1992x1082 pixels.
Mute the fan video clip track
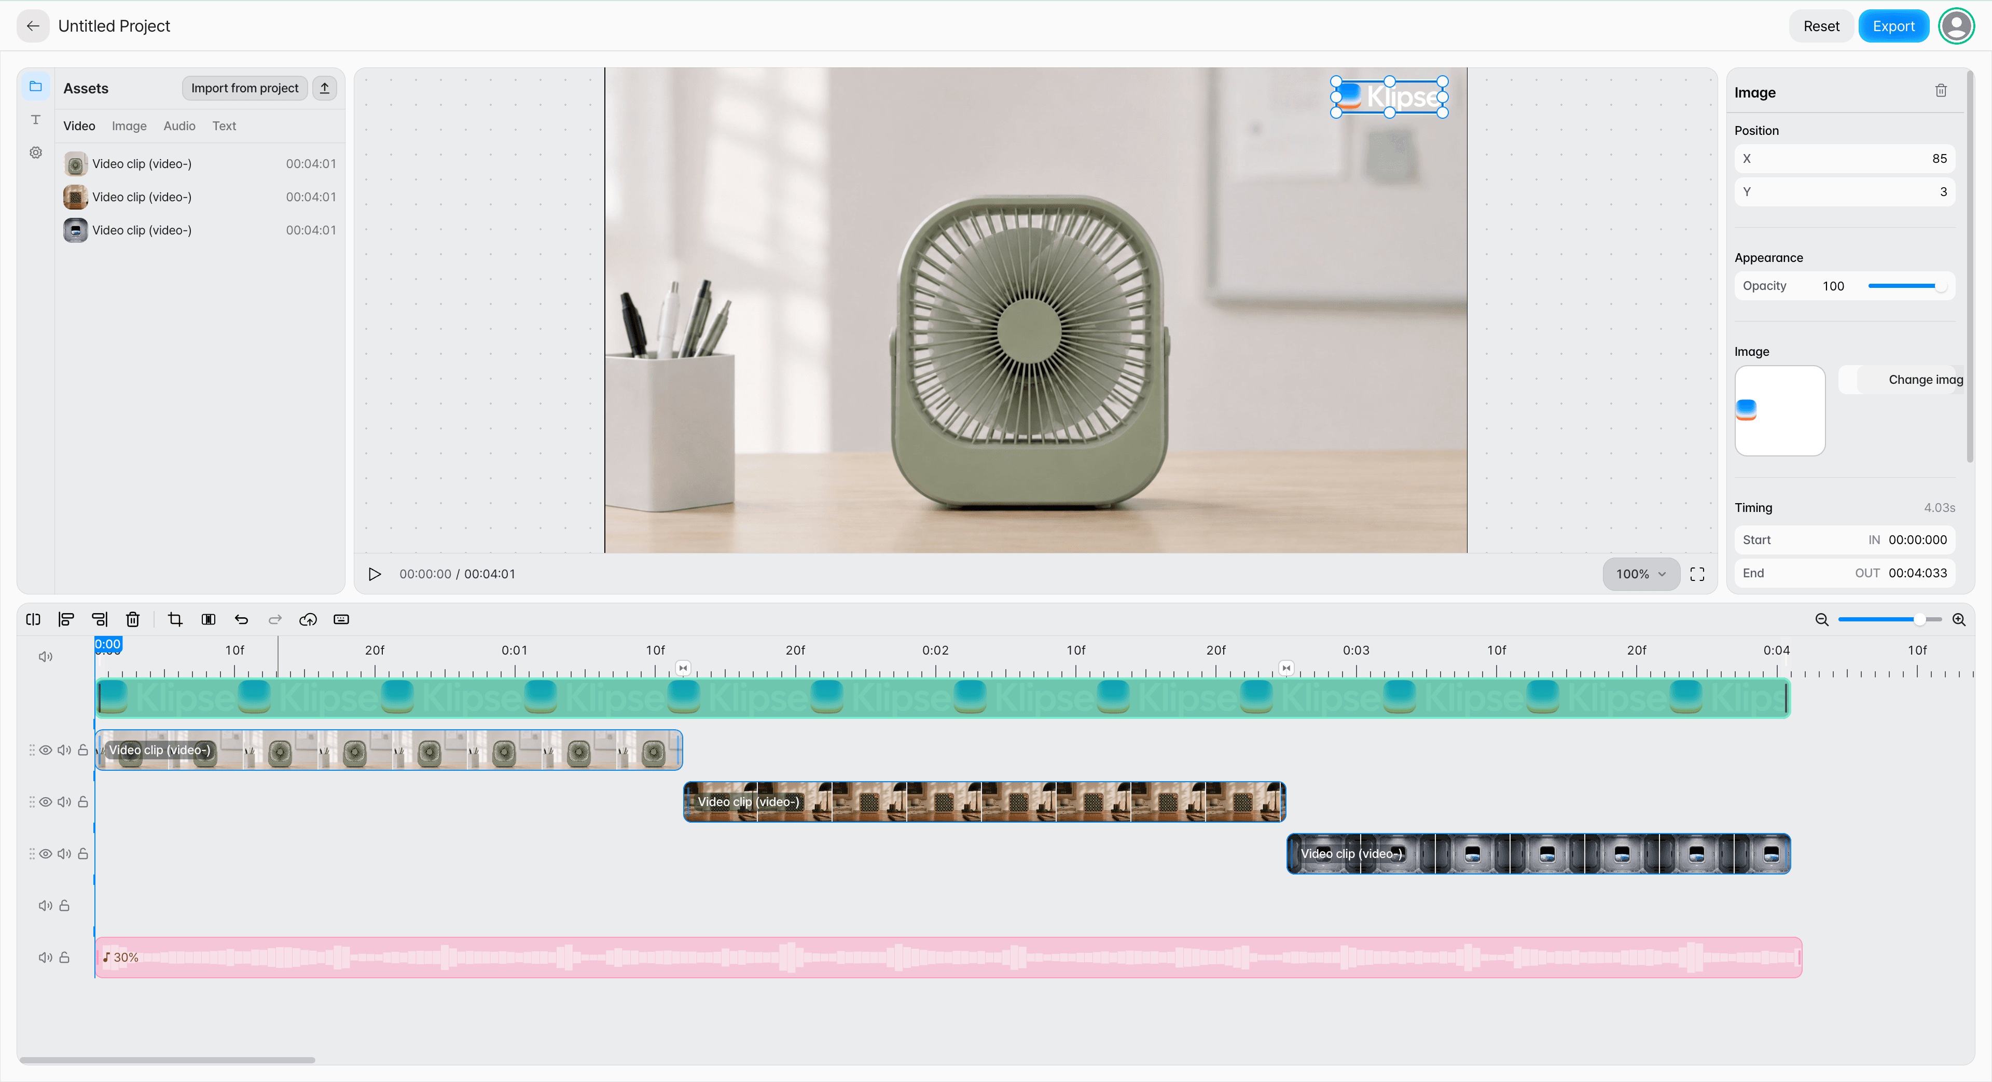coord(64,750)
